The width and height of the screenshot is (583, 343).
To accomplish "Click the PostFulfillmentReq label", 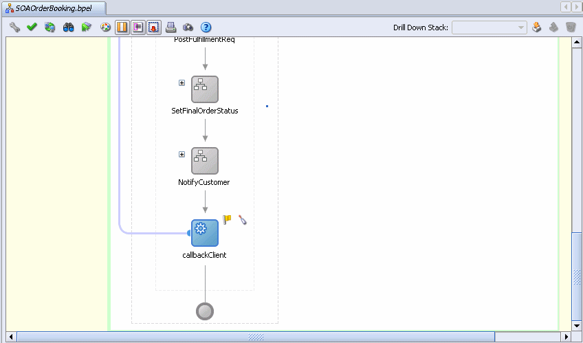I will click(x=204, y=39).
